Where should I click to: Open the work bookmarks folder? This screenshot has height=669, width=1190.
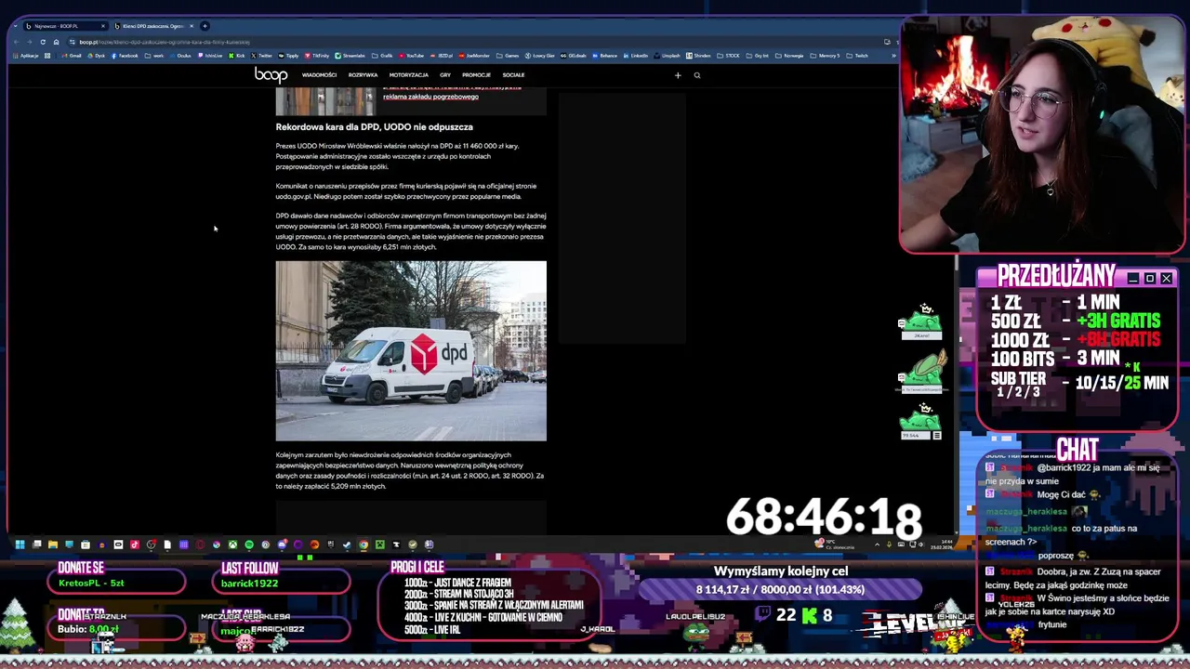point(154,56)
